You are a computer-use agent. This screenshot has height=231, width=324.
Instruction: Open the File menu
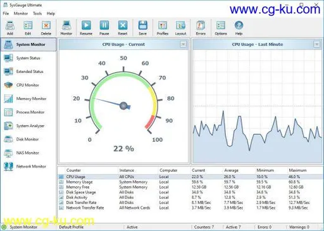click(6, 13)
